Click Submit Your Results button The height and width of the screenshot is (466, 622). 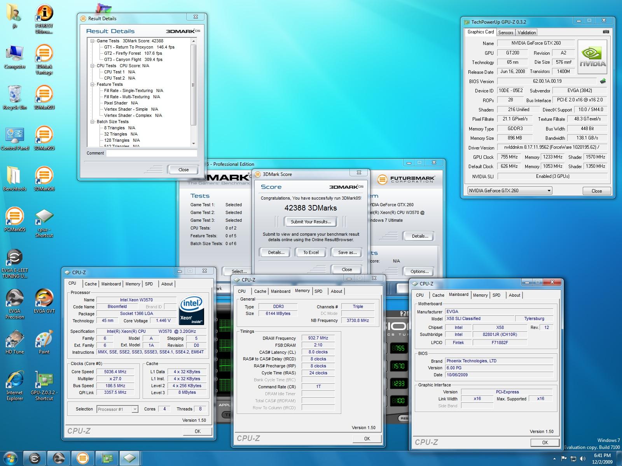pyautogui.click(x=311, y=222)
